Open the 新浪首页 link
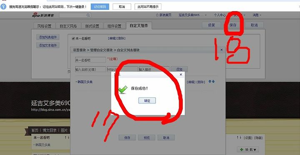Screen dimensions: 300x155 pyautogui.click(x=164, y=15)
